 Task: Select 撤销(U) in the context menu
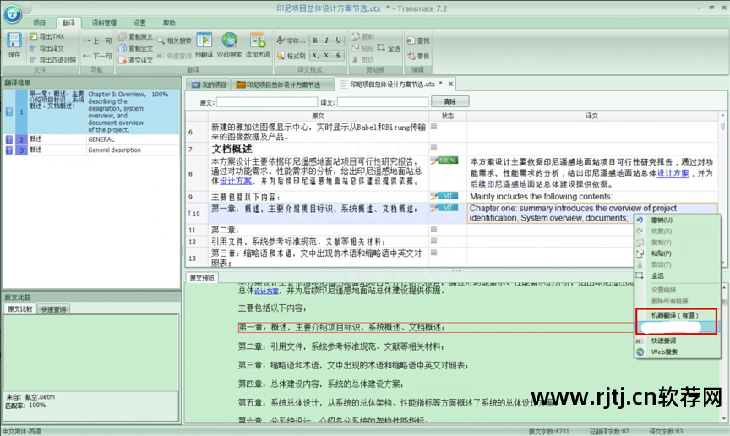pos(678,220)
